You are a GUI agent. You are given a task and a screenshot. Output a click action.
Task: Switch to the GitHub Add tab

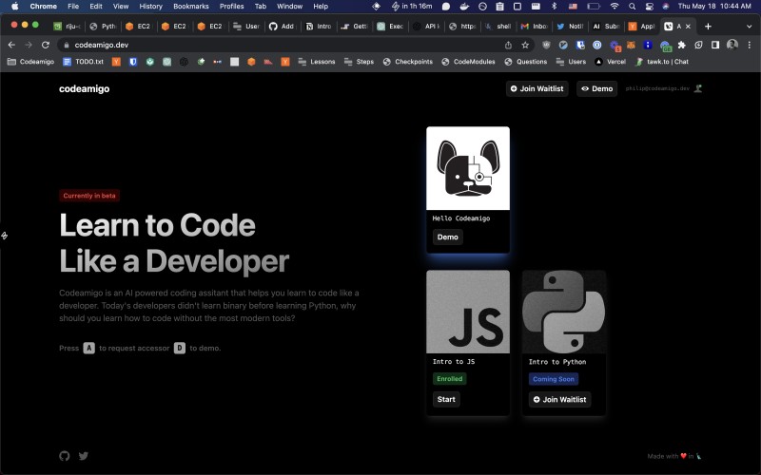283,27
